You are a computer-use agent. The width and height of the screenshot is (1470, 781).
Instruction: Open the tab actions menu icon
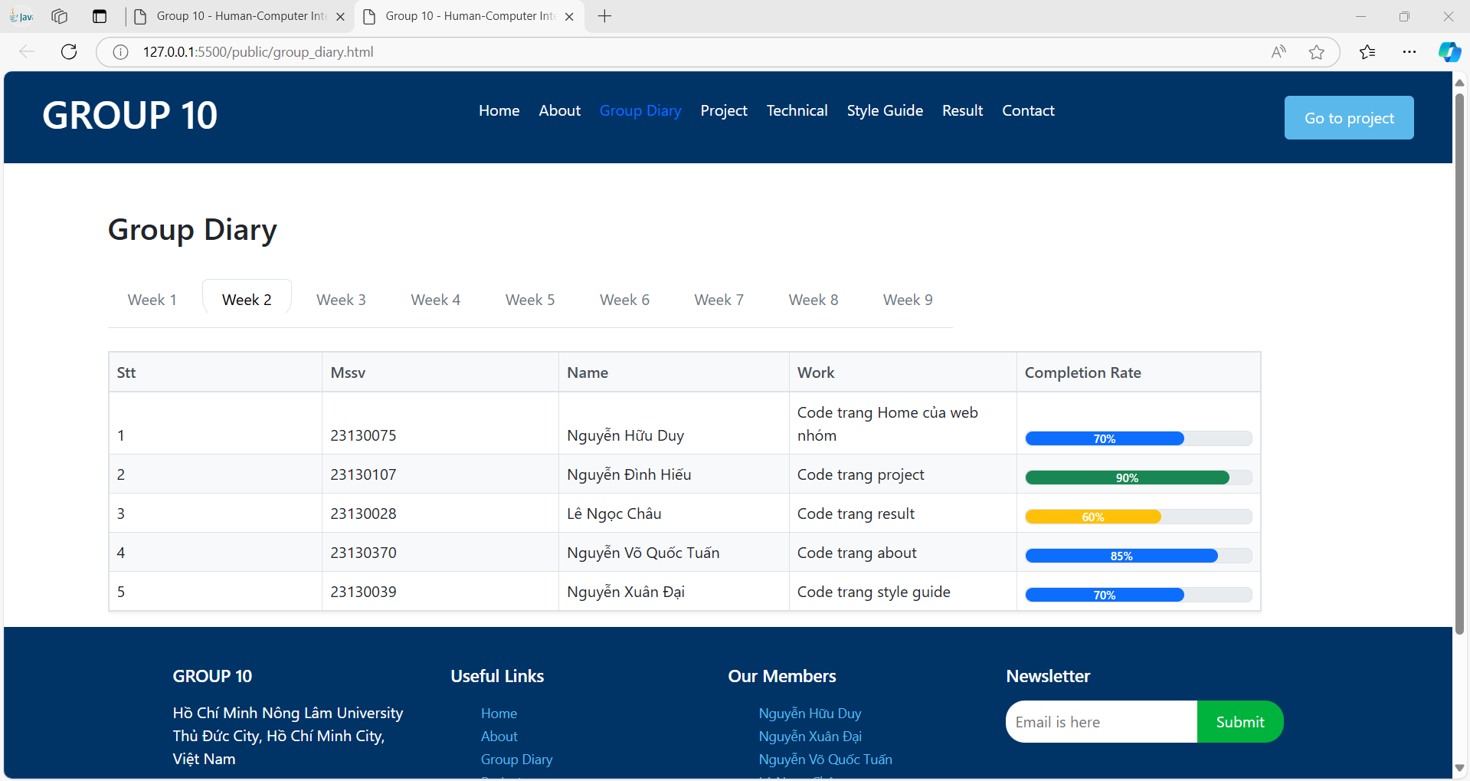pyautogui.click(x=100, y=16)
